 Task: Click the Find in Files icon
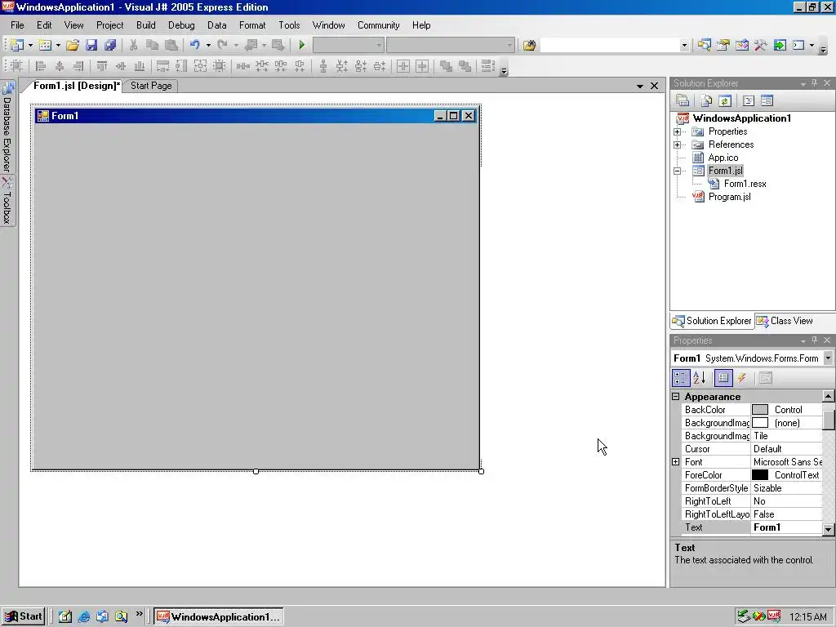tap(529, 46)
